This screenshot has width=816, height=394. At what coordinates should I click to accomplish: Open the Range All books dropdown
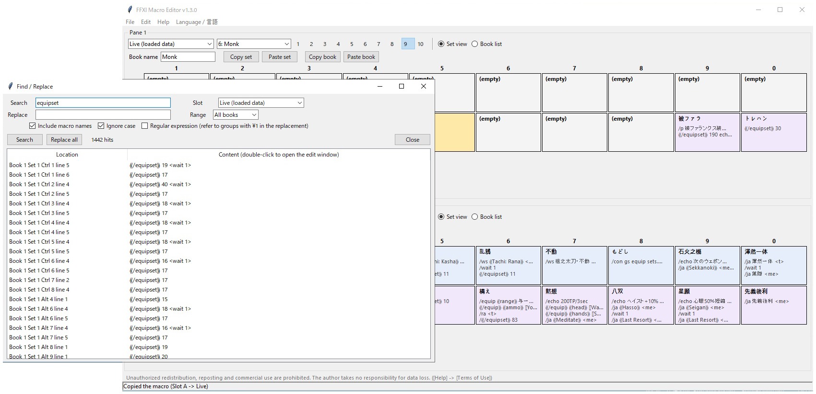coord(236,115)
